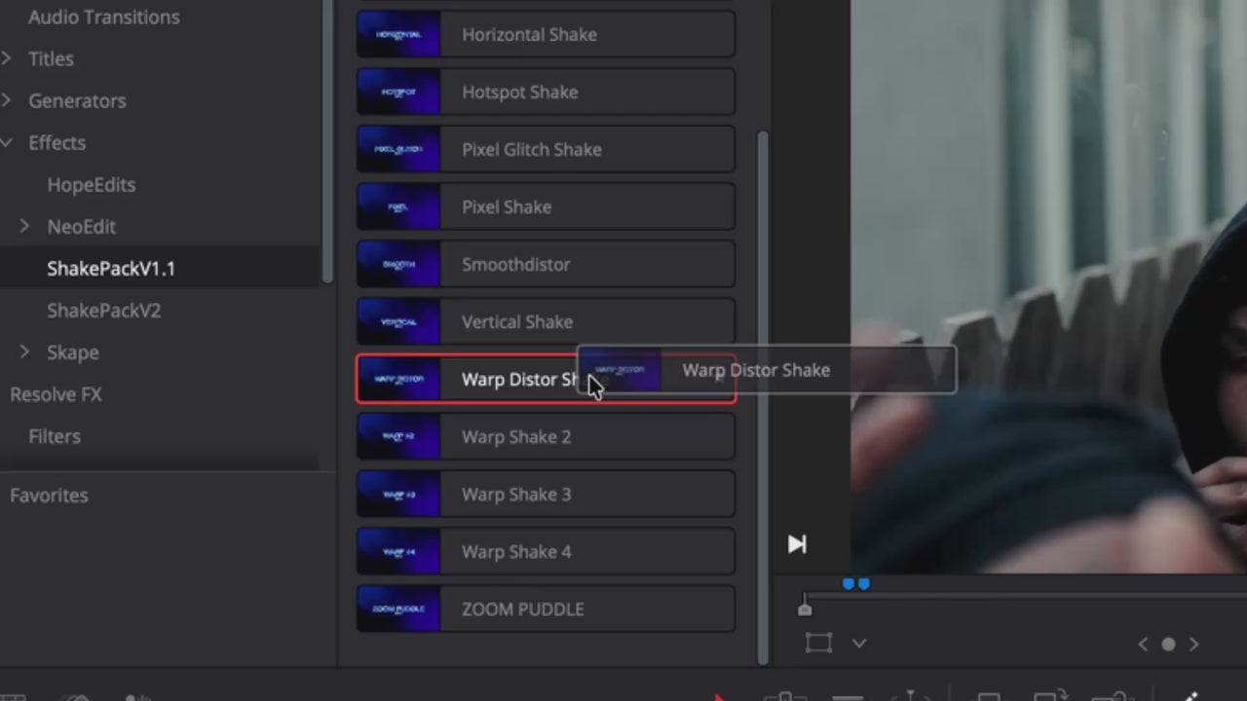Toggle the keyframe dot between arrows
Viewport: 1247px width, 701px height.
[1168, 645]
